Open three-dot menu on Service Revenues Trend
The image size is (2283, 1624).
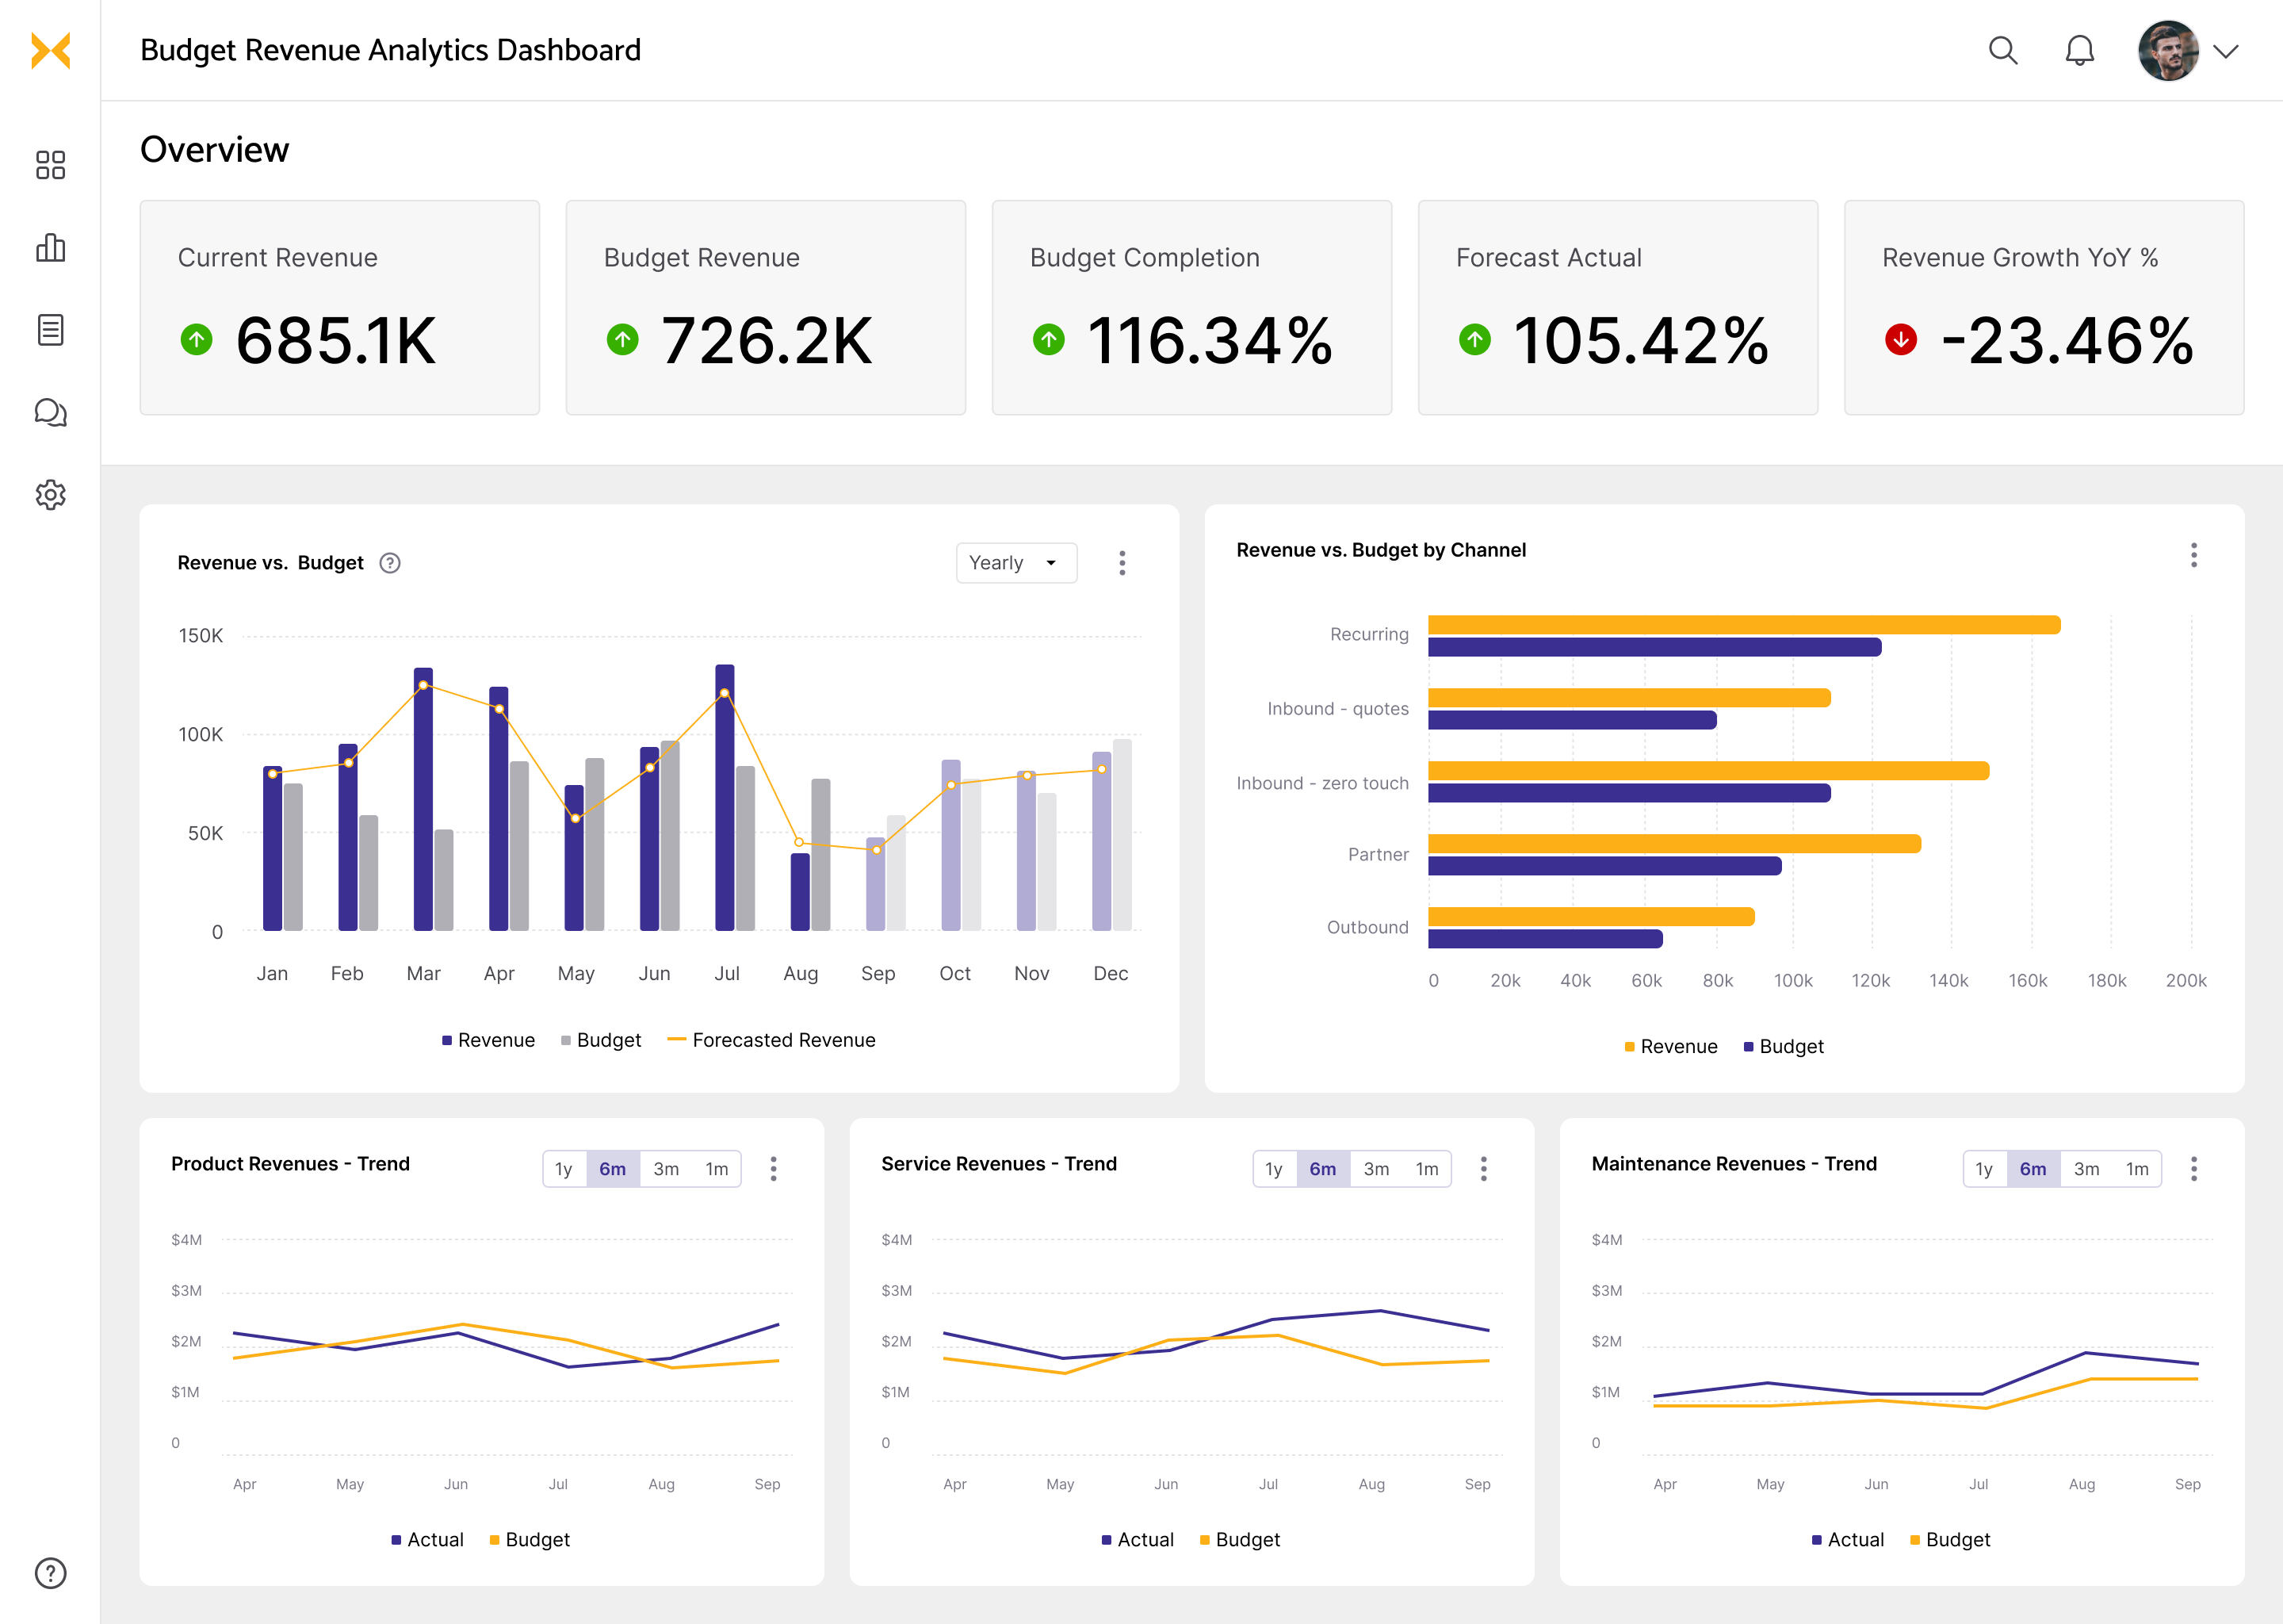tap(1483, 1169)
